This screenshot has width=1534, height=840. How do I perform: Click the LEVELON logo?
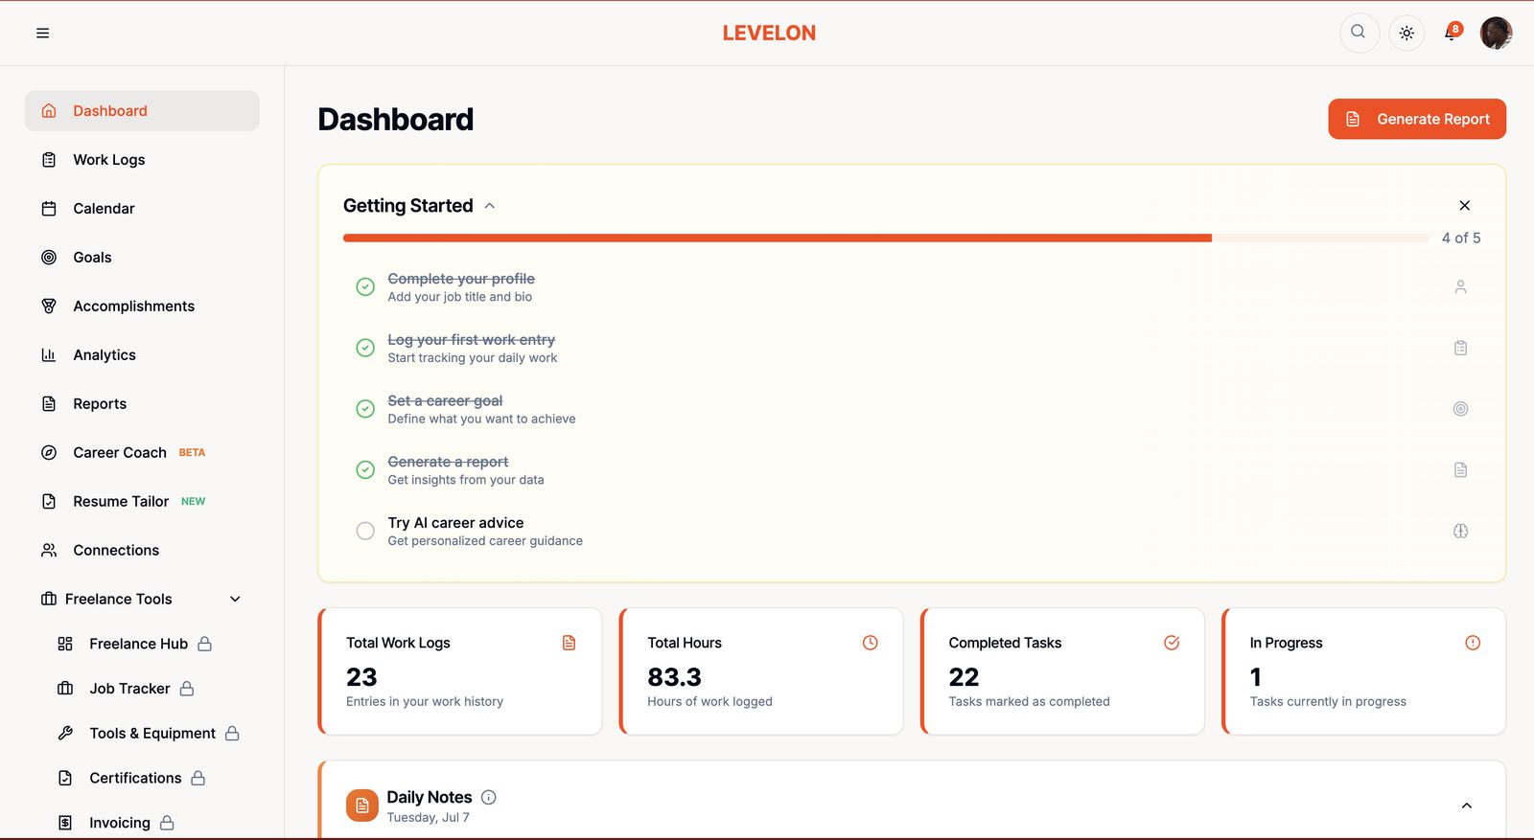(x=769, y=33)
